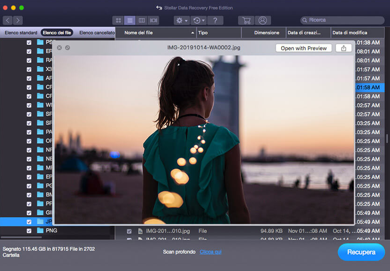Click the NE folder label

[49, 159]
